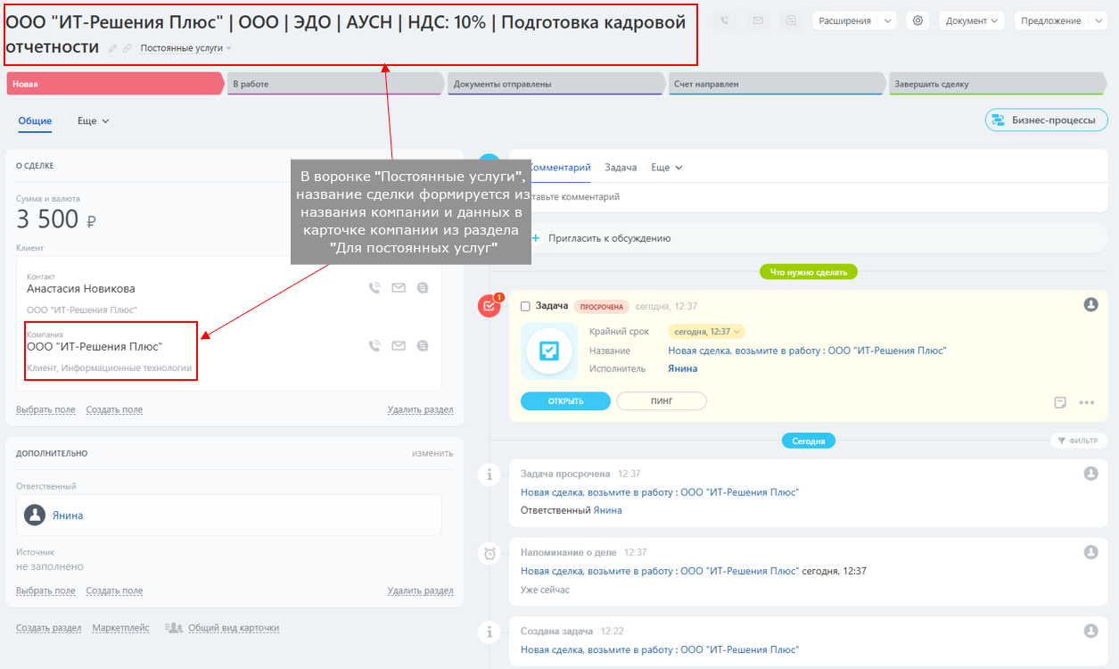
Task: Open the ФИЛЬТР button in timeline
Action: 1079,441
